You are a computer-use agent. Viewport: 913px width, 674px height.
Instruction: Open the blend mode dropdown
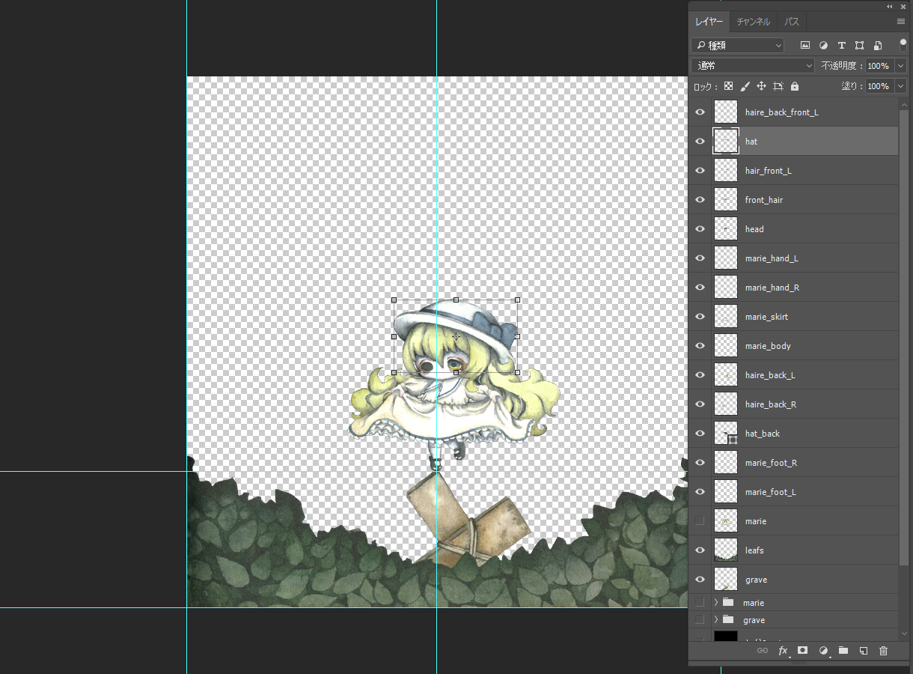pyautogui.click(x=753, y=66)
